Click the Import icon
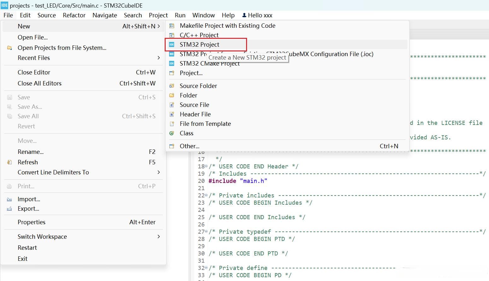Viewport: 489px width, 281px height. point(9,199)
